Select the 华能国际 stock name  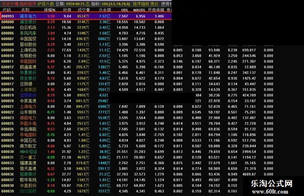click(28, 61)
